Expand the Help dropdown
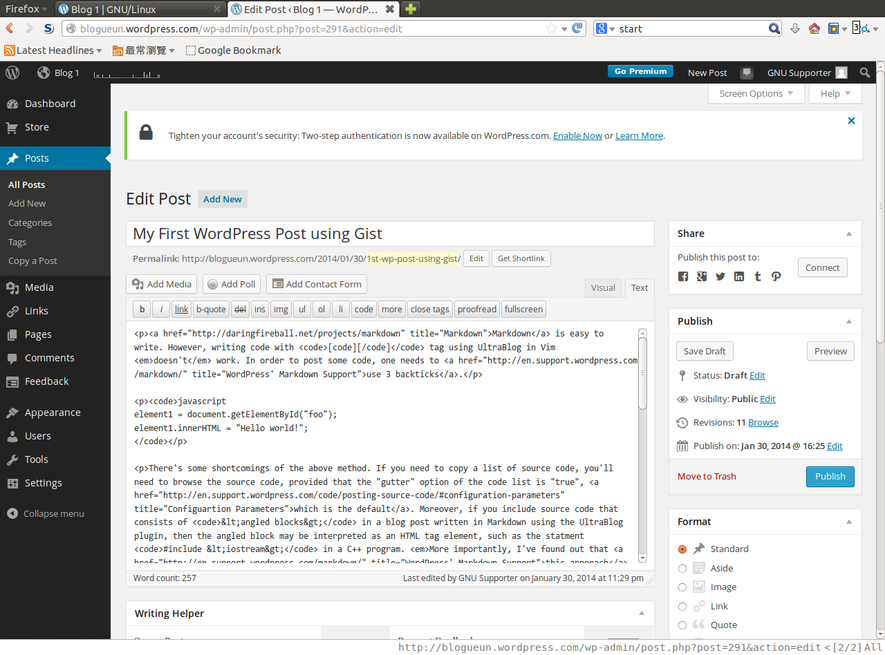 point(836,94)
